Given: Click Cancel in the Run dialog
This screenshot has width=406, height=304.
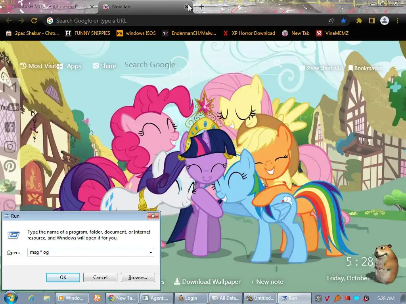Looking at the screenshot, I should click(x=100, y=277).
